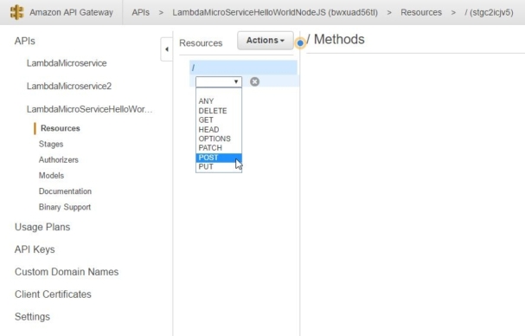This screenshot has height=336, width=525.
Task: Open Settings in the sidebar
Action: (x=32, y=317)
